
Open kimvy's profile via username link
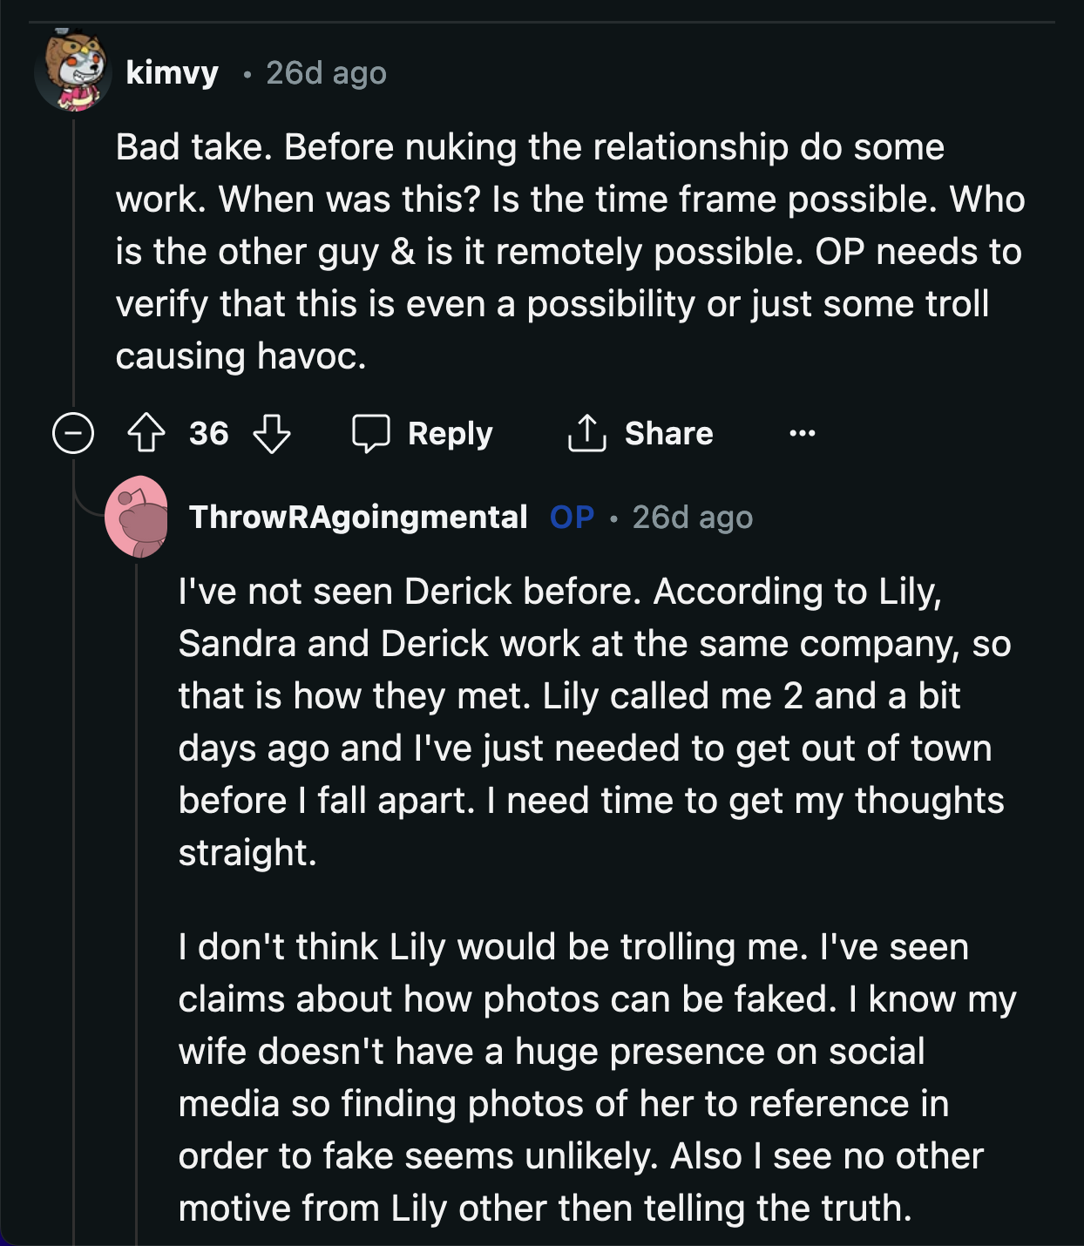(x=171, y=75)
